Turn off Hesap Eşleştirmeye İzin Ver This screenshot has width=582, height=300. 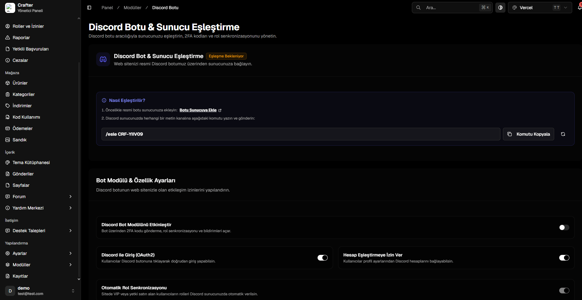(x=564, y=258)
